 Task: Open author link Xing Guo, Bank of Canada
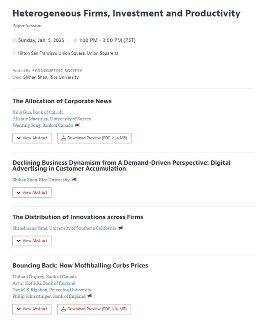38,112
